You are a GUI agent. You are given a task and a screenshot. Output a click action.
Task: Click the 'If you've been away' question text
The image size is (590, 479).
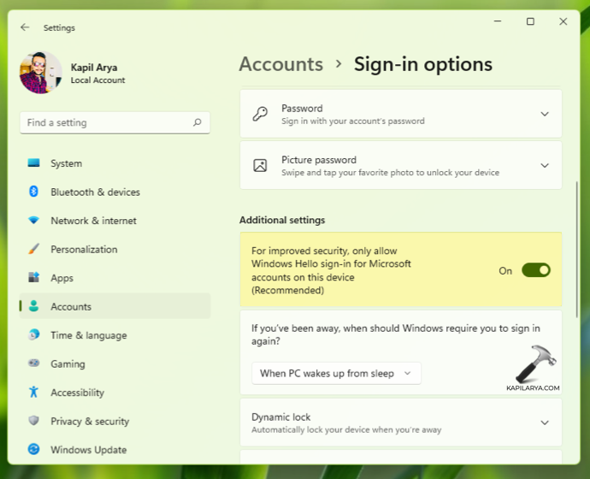tap(395, 334)
